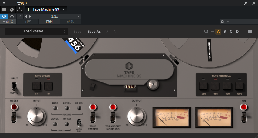Toggle the TRANSPORT MODELING lever switch
258x138 pixels.
113,117
